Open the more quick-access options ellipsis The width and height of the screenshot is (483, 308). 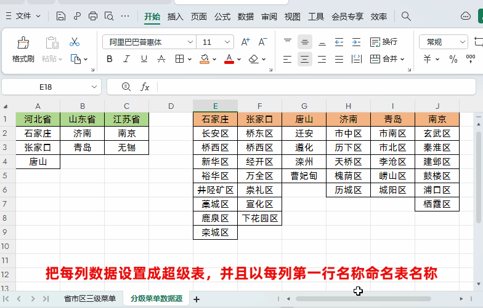(125, 16)
